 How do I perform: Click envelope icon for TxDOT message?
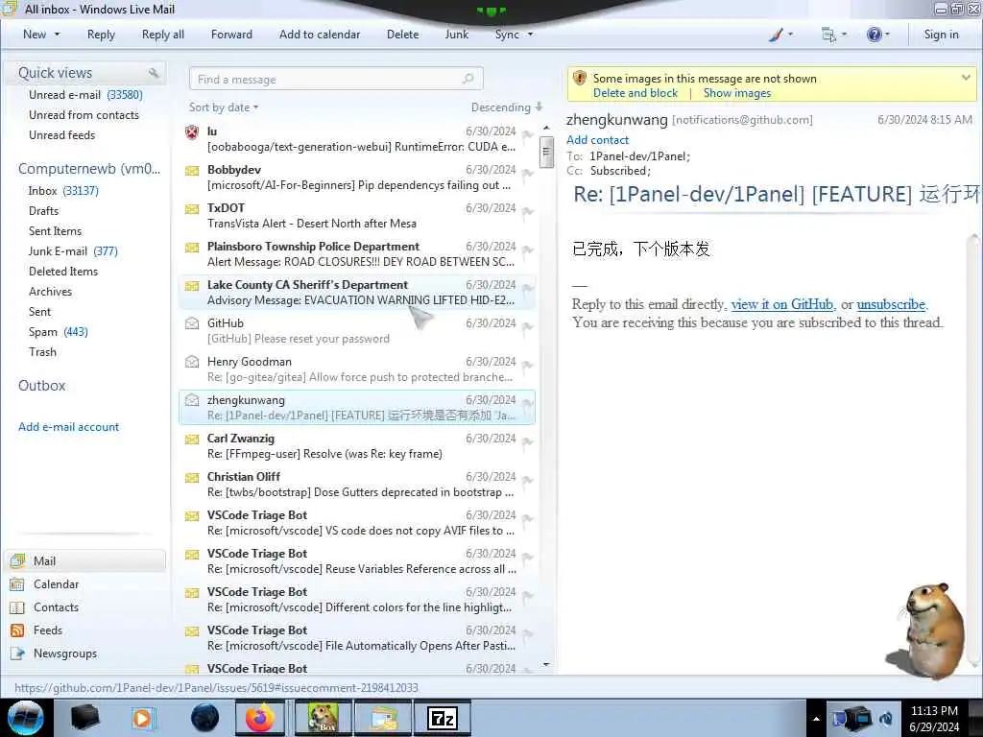(192, 208)
